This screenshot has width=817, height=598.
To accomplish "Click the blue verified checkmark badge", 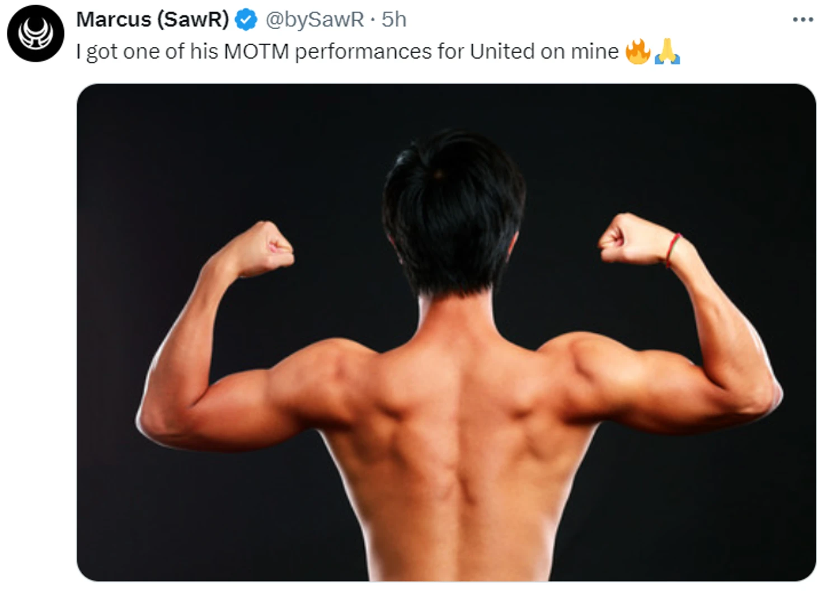I will (x=246, y=20).
